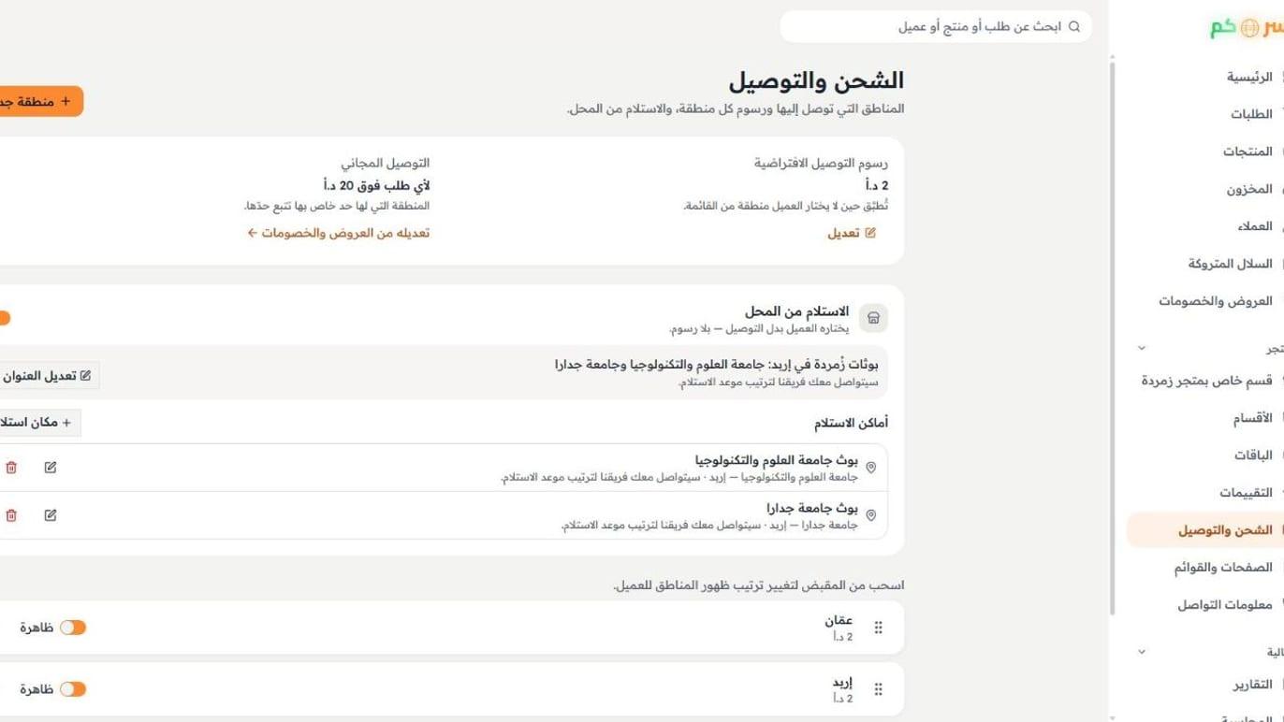
Task: Open الصفحات والقوائم in the sidebar
Action: click(x=1205, y=568)
